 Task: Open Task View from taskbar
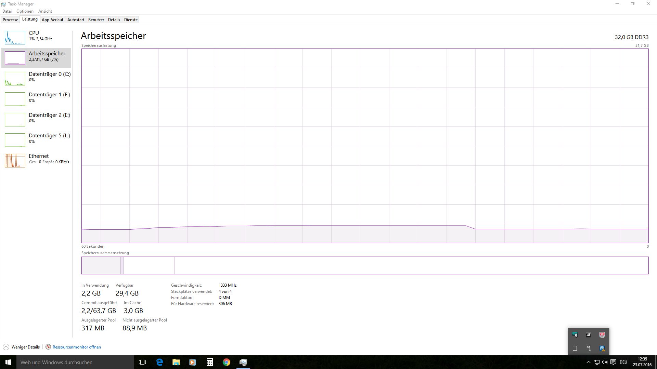tap(142, 362)
